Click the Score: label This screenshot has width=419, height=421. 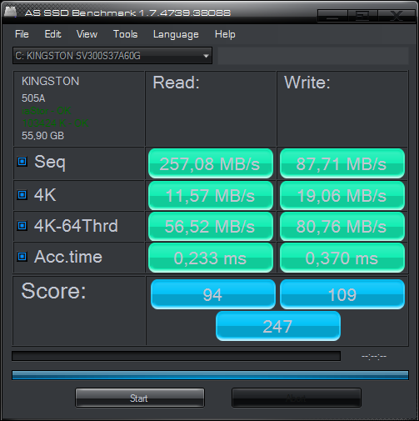point(54,291)
